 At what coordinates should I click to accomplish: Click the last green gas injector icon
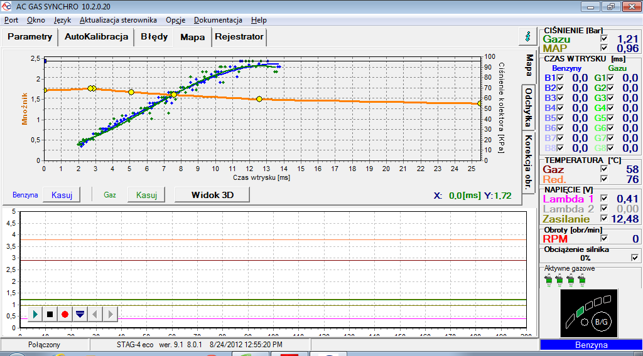pos(583,280)
